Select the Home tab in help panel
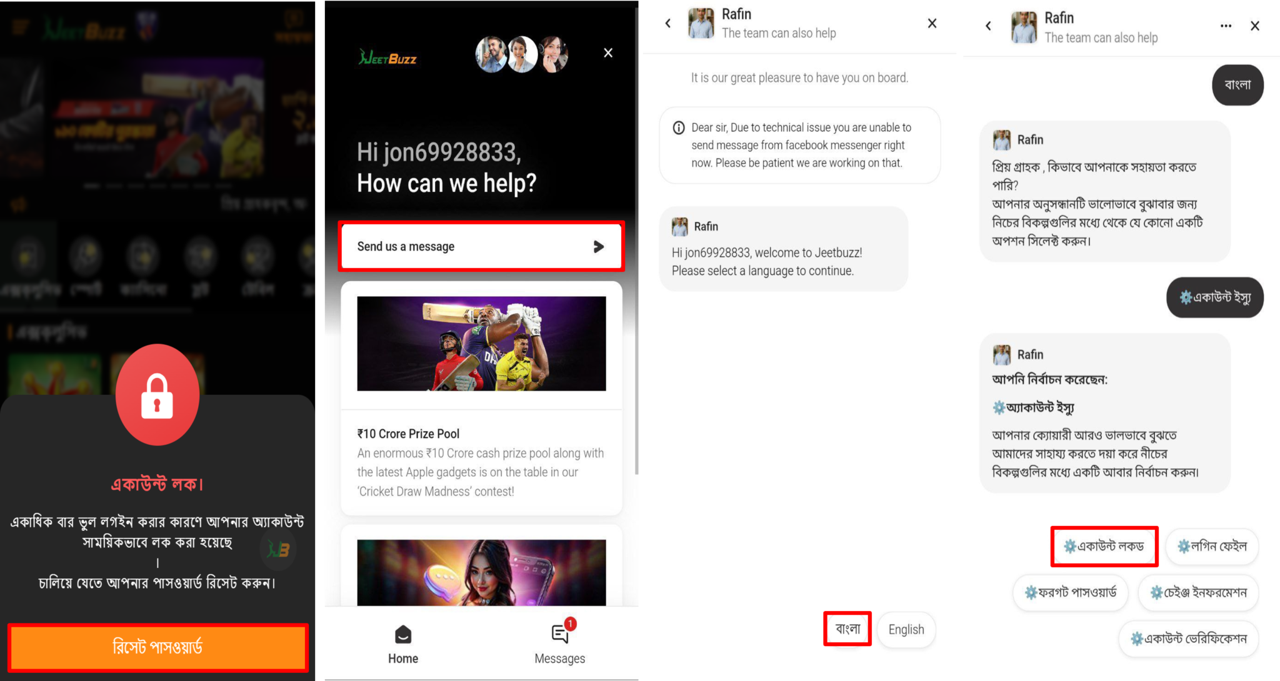1280x681 pixels. coord(403,645)
